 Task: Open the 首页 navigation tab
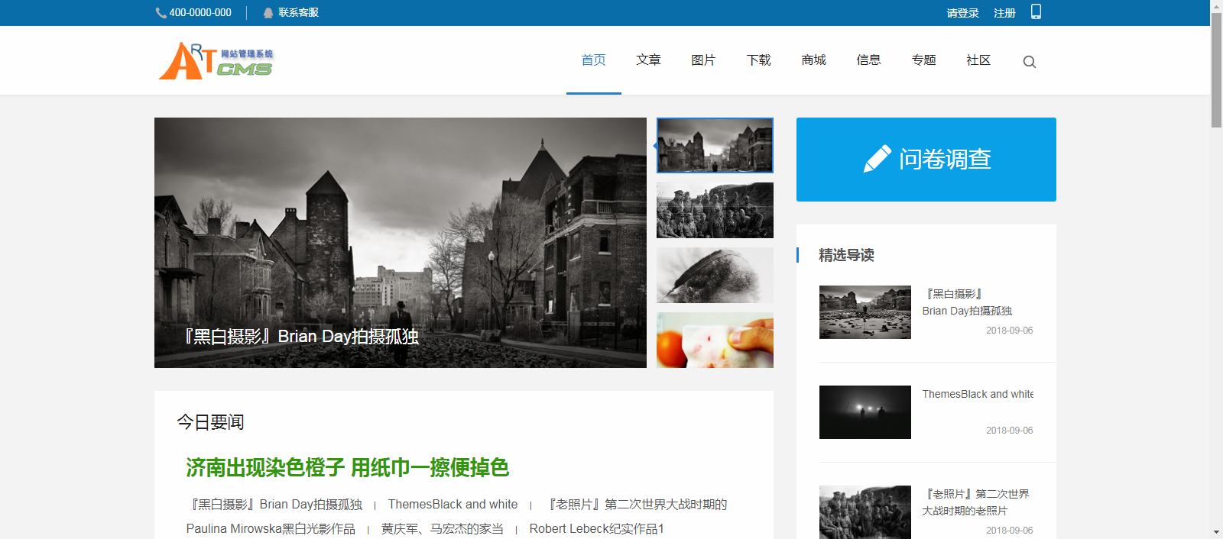tap(594, 60)
